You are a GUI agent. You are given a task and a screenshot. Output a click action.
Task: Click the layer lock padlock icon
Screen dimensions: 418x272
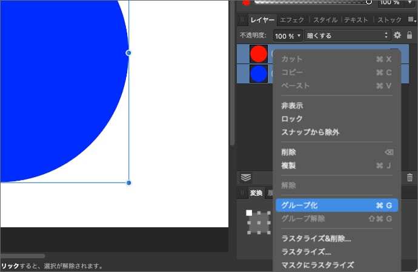coord(410,36)
